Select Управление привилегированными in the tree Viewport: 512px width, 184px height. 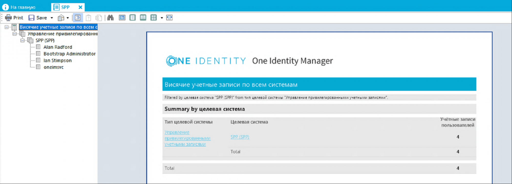[x=62, y=34]
